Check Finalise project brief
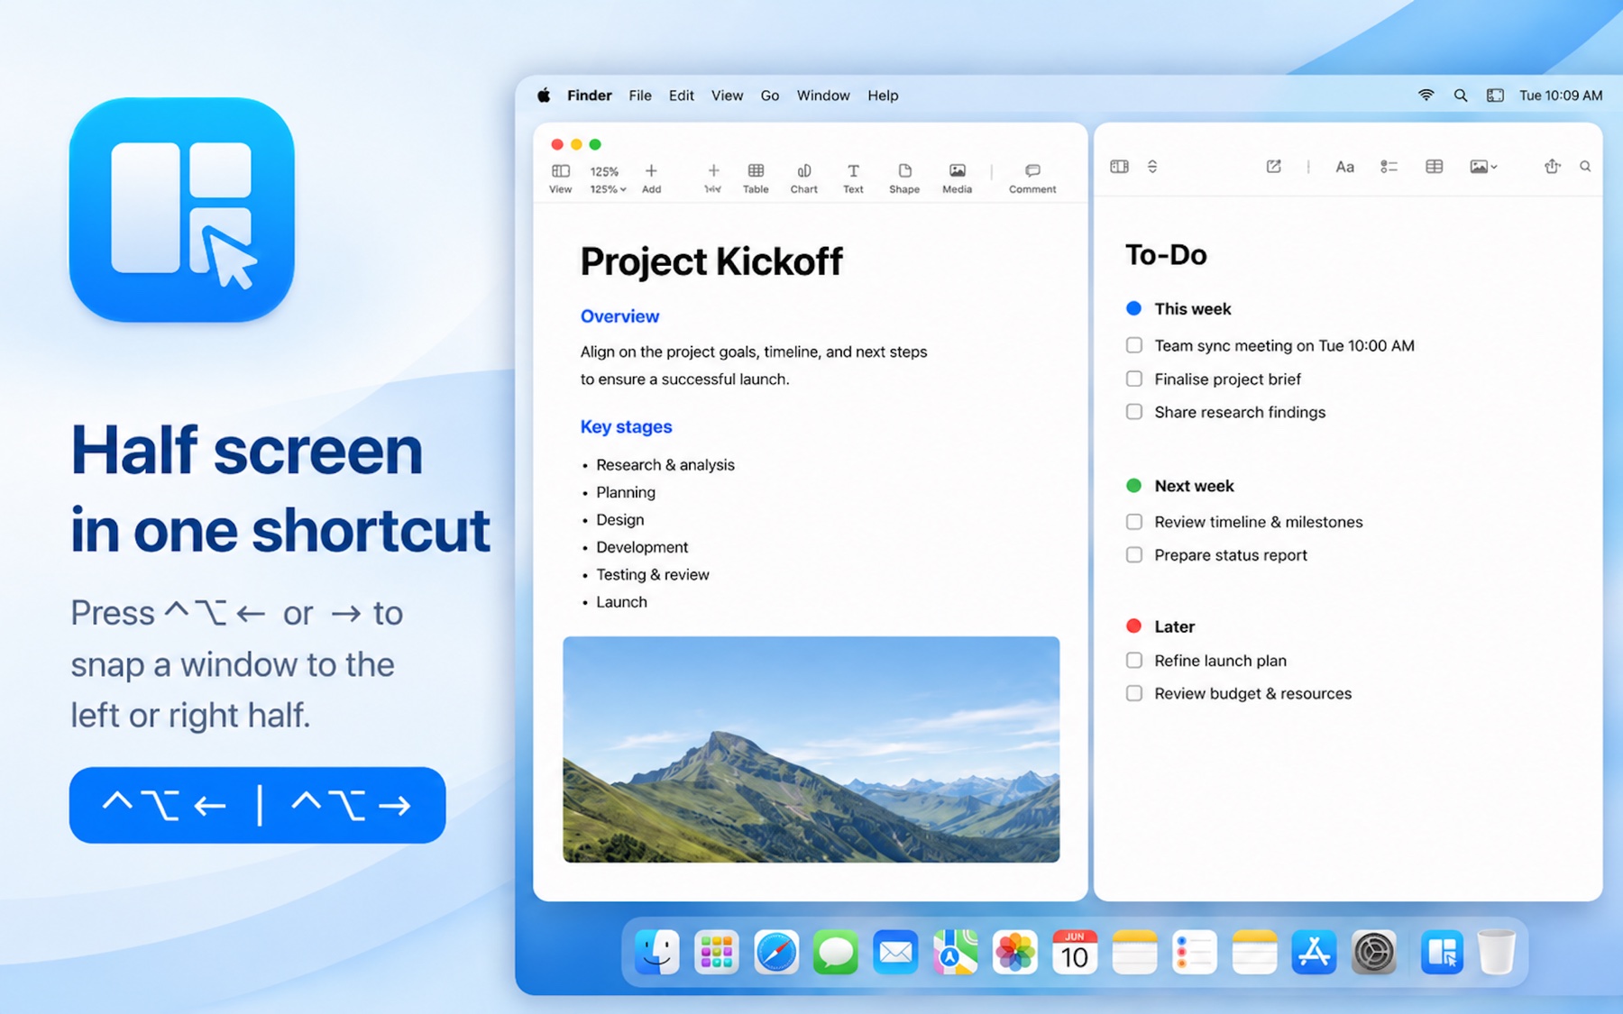 click(1134, 379)
